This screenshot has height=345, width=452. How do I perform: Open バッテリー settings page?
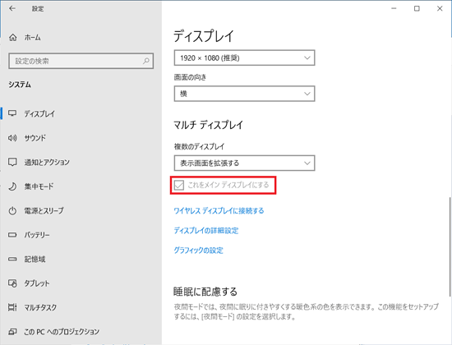[37, 235]
